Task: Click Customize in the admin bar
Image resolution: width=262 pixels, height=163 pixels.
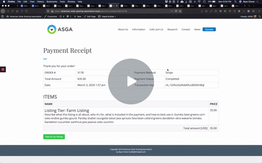Action: [50, 16]
